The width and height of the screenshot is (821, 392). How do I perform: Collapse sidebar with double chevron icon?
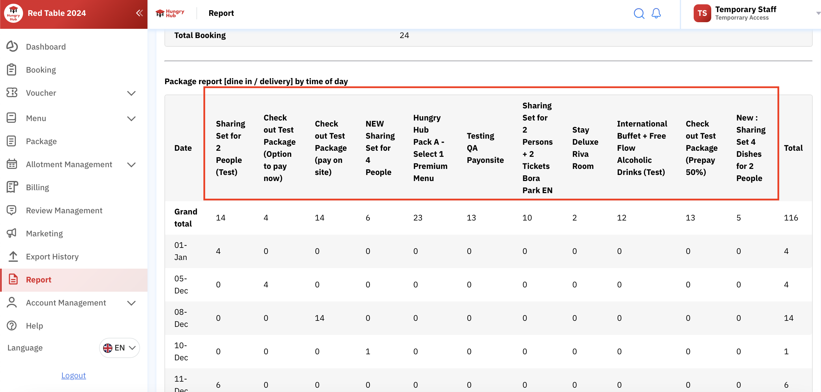(139, 13)
